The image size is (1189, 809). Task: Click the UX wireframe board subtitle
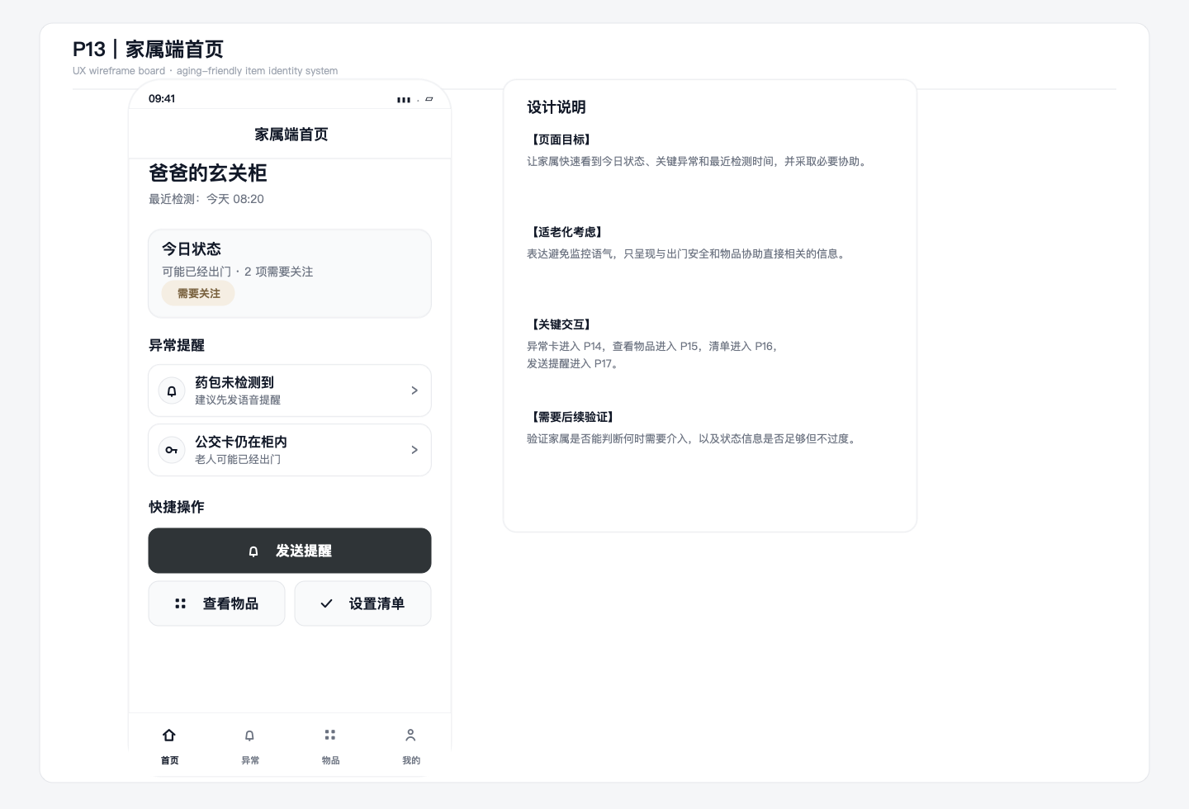(x=205, y=71)
